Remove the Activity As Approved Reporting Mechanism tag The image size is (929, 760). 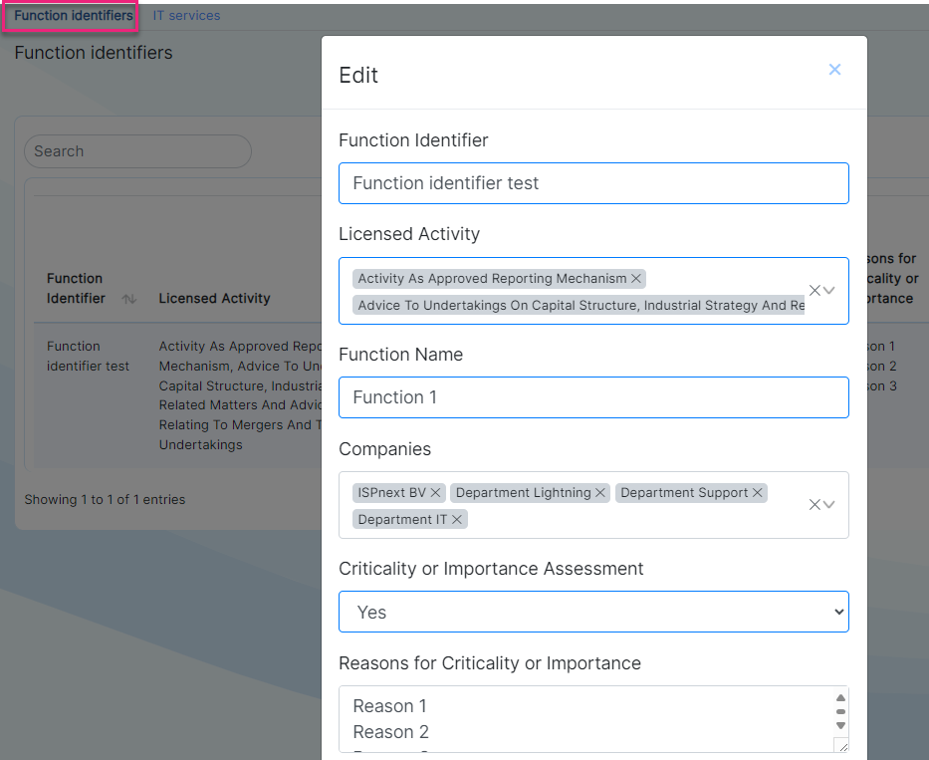coord(635,279)
